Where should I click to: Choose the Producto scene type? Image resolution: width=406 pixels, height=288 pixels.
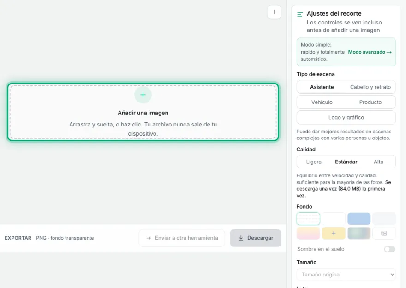pyautogui.click(x=370, y=102)
